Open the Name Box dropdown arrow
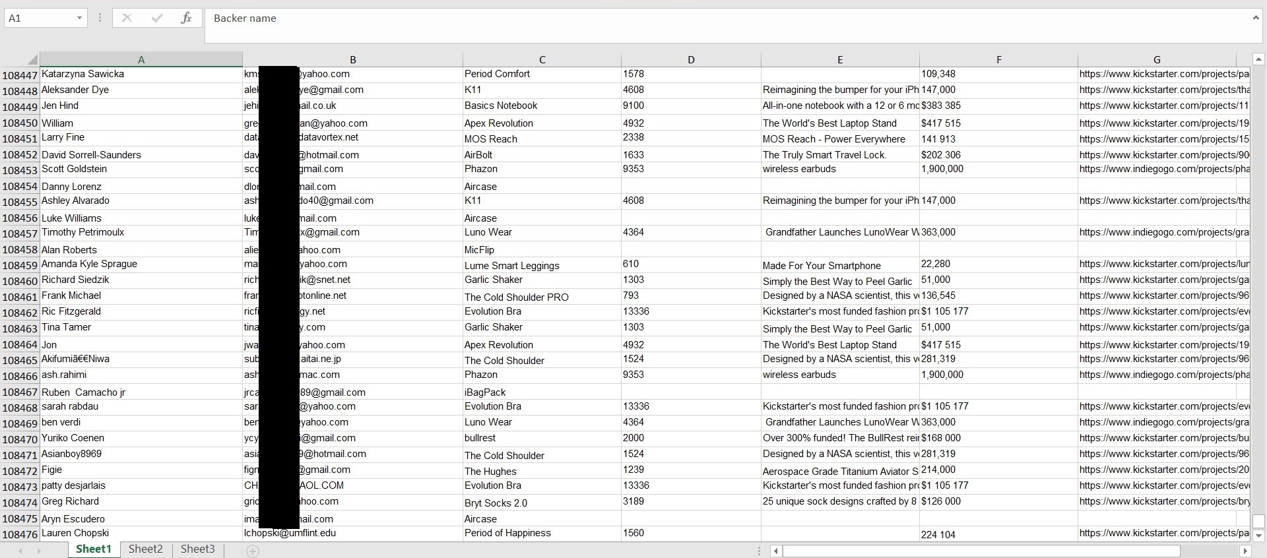The height and width of the screenshot is (558, 1267). [79, 18]
